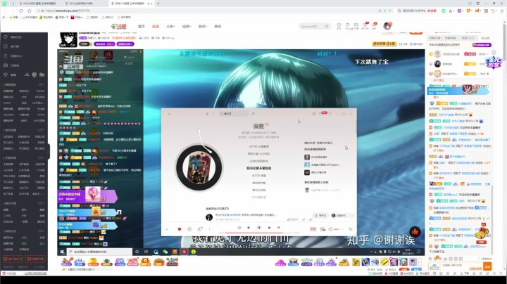Click the streamer avatar image
Image resolution: width=507 pixels, height=284 pixels.
click(x=68, y=39)
